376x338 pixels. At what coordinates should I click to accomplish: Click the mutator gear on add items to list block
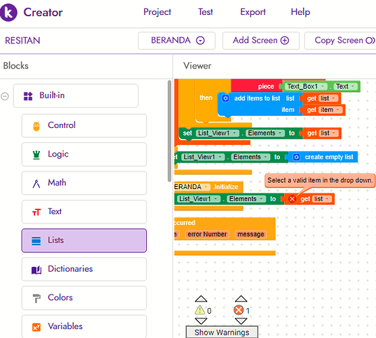(225, 98)
